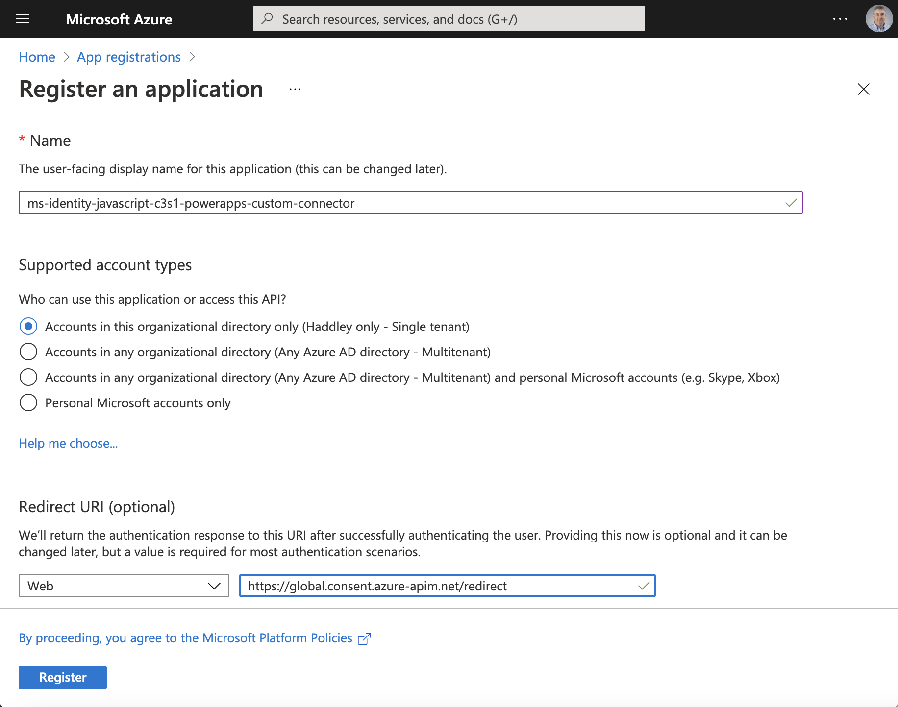Screen dimensions: 898x707
Task: Click the chevron after App registrations breadcrumb
Action: tap(192, 57)
